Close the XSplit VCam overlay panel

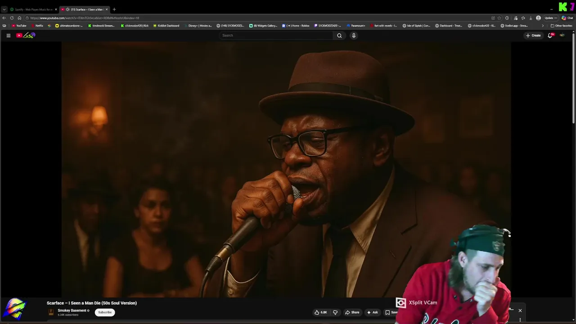520,310
